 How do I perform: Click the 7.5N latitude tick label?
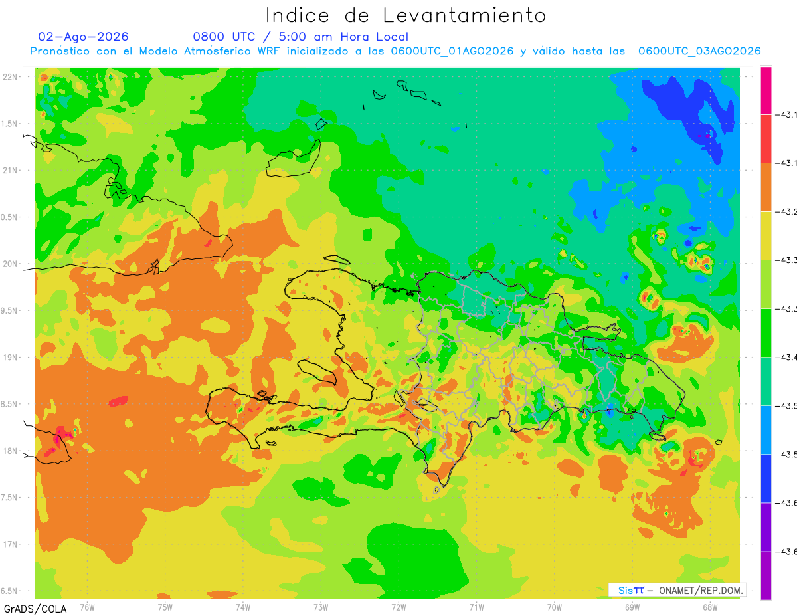click(9, 498)
